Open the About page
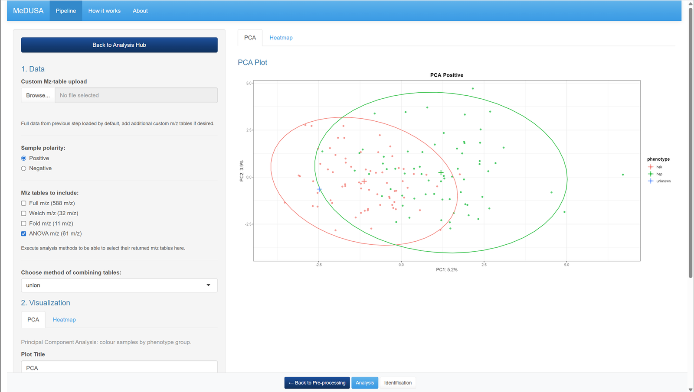The height and width of the screenshot is (392, 694). coord(140,11)
